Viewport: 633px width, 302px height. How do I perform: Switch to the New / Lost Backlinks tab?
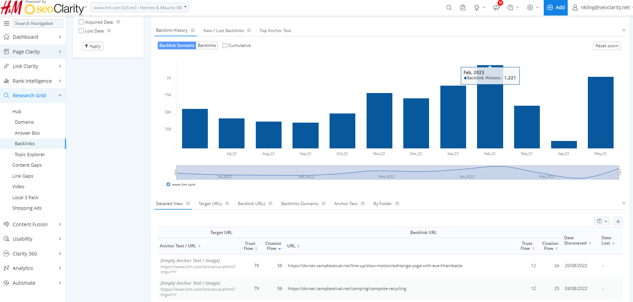[x=223, y=31]
